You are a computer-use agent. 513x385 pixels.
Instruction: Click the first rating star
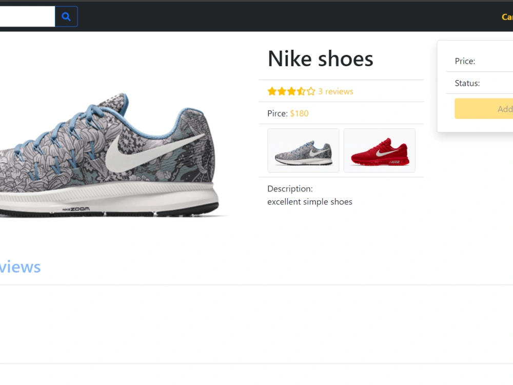272,91
